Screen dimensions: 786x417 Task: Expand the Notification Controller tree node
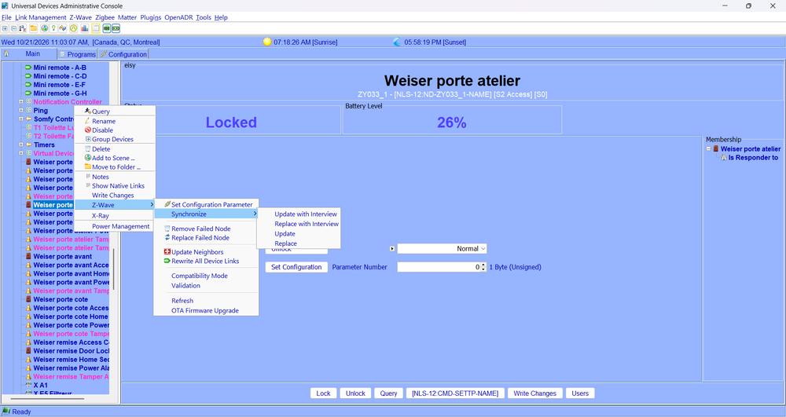[x=21, y=101]
